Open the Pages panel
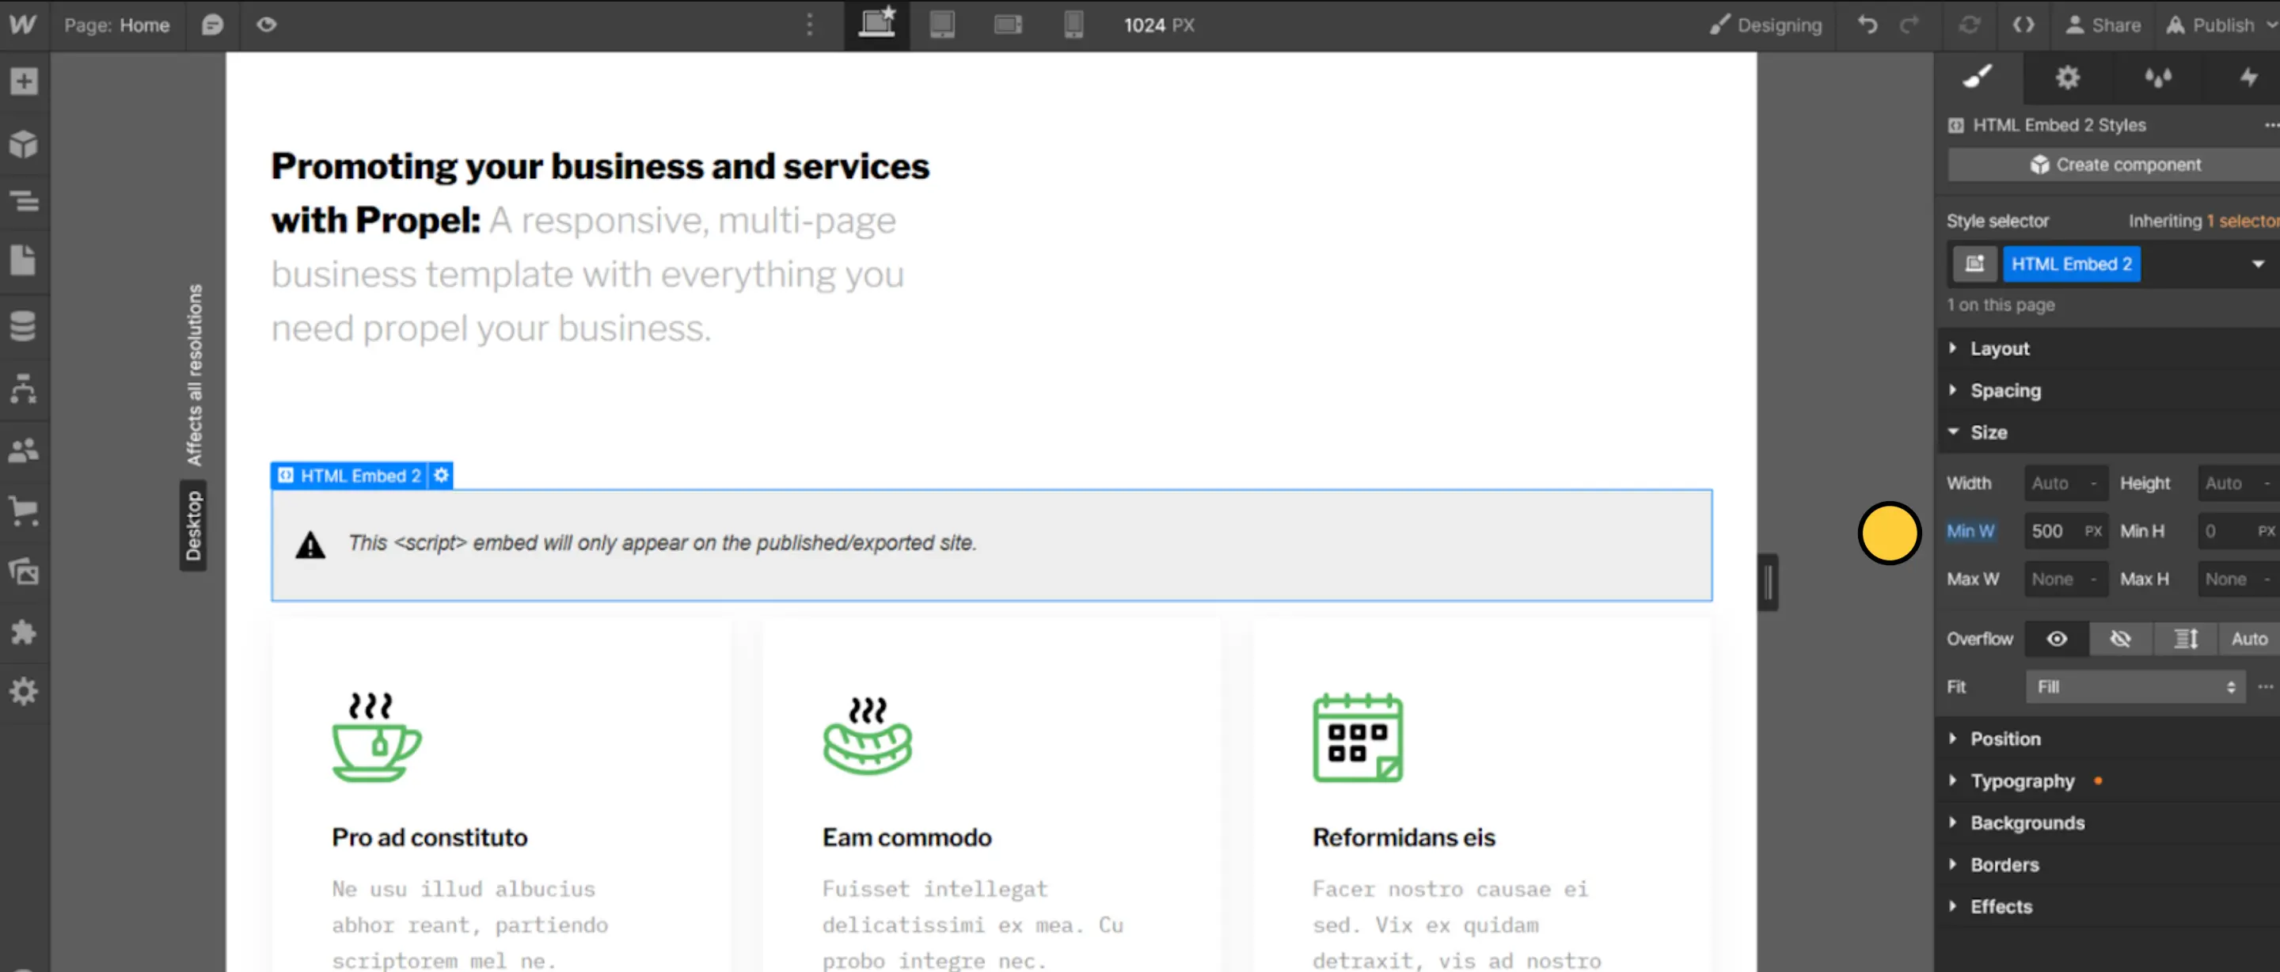This screenshot has width=2280, height=972. tap(24, 261)
